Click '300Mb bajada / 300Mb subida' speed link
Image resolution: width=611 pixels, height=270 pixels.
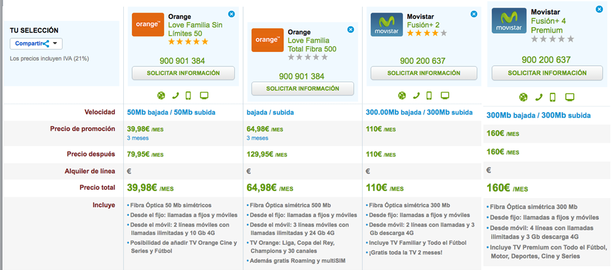[x=538, y=115]
